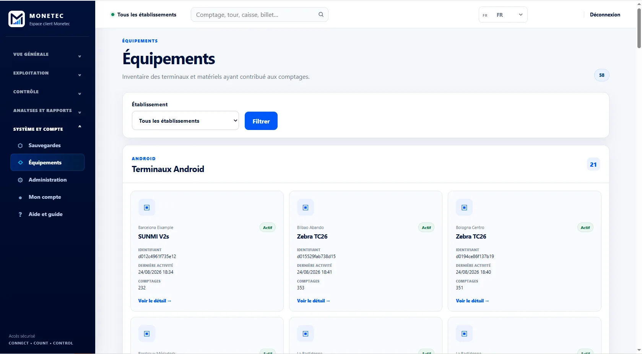The image size is (642, 354).
Task: Click the Actif badge on Bilbao Abando card
Action: [x=426, y=227]
